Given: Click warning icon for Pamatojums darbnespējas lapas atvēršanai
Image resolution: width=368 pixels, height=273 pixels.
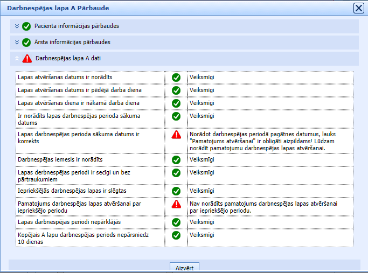Looking at the screenshot, I should click(176, 204).
